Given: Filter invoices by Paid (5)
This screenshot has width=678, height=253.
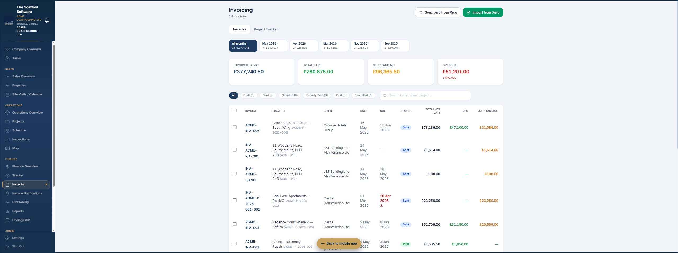Looking at the screenshot, I should (x=341, y=95).
